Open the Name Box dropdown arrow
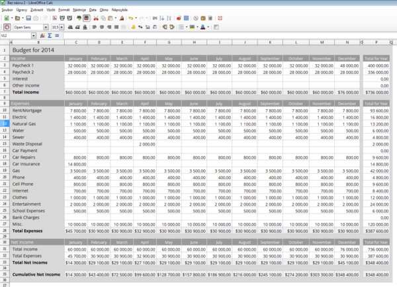 (x=34, y=36)
